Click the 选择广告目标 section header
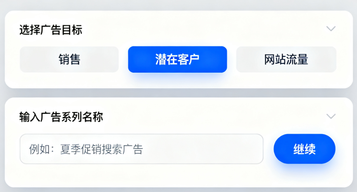This screenshot has width=357, height=192. (x=51, y=30)
